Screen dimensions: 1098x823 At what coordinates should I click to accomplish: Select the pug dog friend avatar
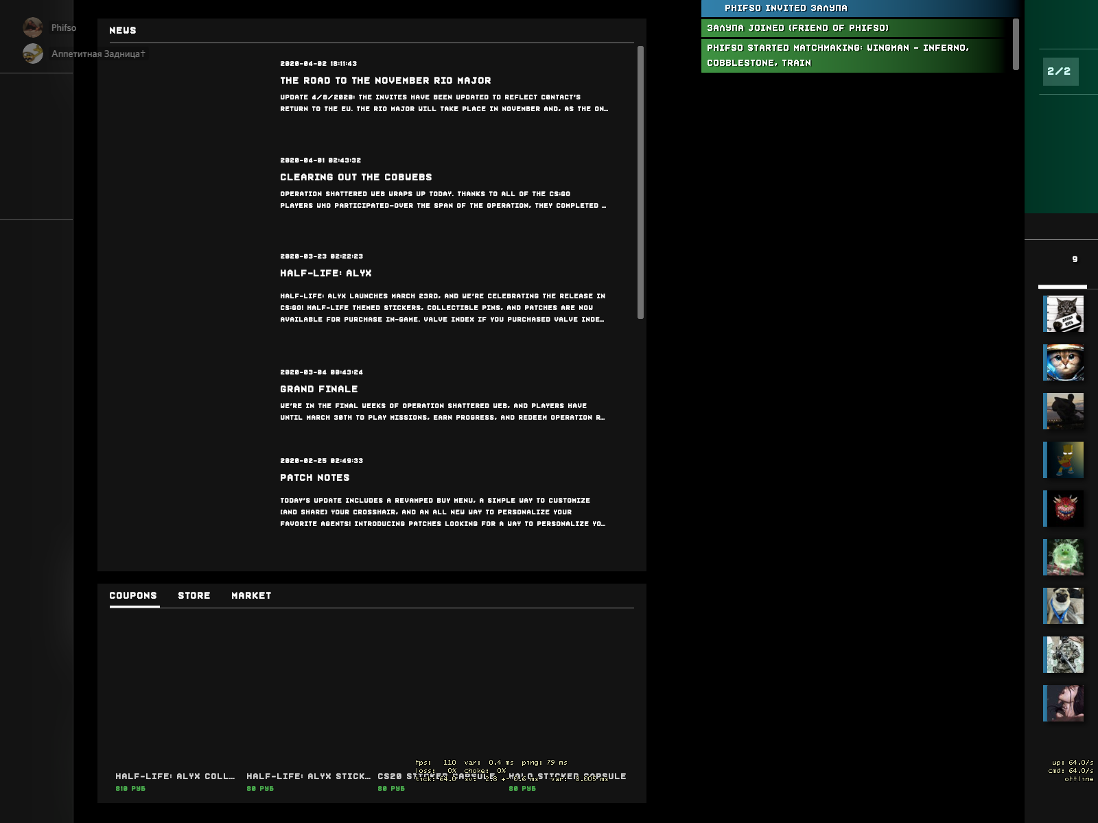[1064, 606]
